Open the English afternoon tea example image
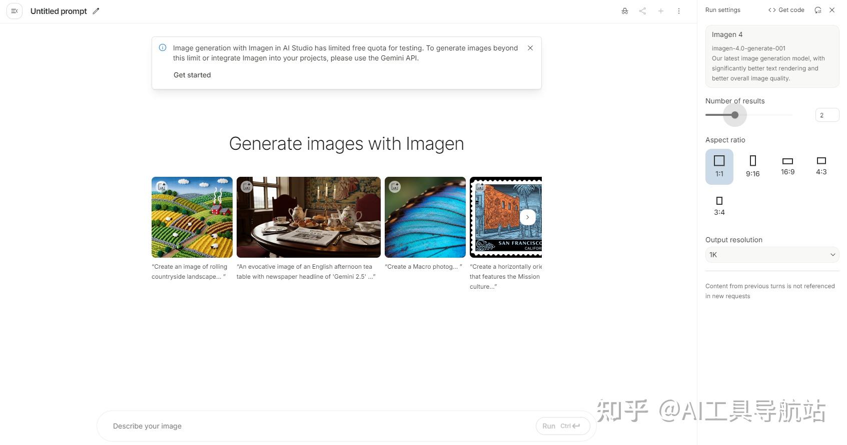The image size is (847, 445). pyautogui.click(x=309, y=217)
